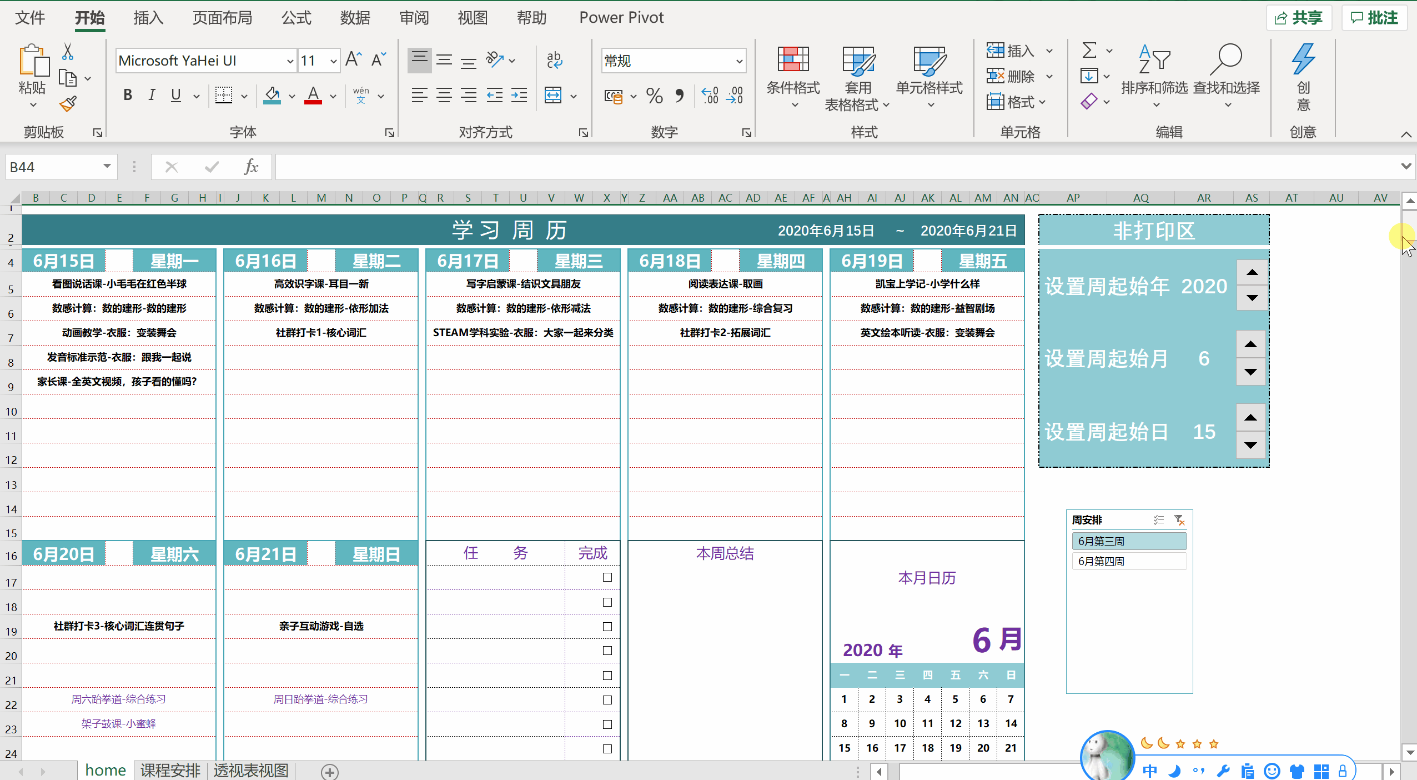Click the orientation text angle icon
The height and width of the screenshot is (780, 1417).
pyautogui.click(x=494, y=59)
